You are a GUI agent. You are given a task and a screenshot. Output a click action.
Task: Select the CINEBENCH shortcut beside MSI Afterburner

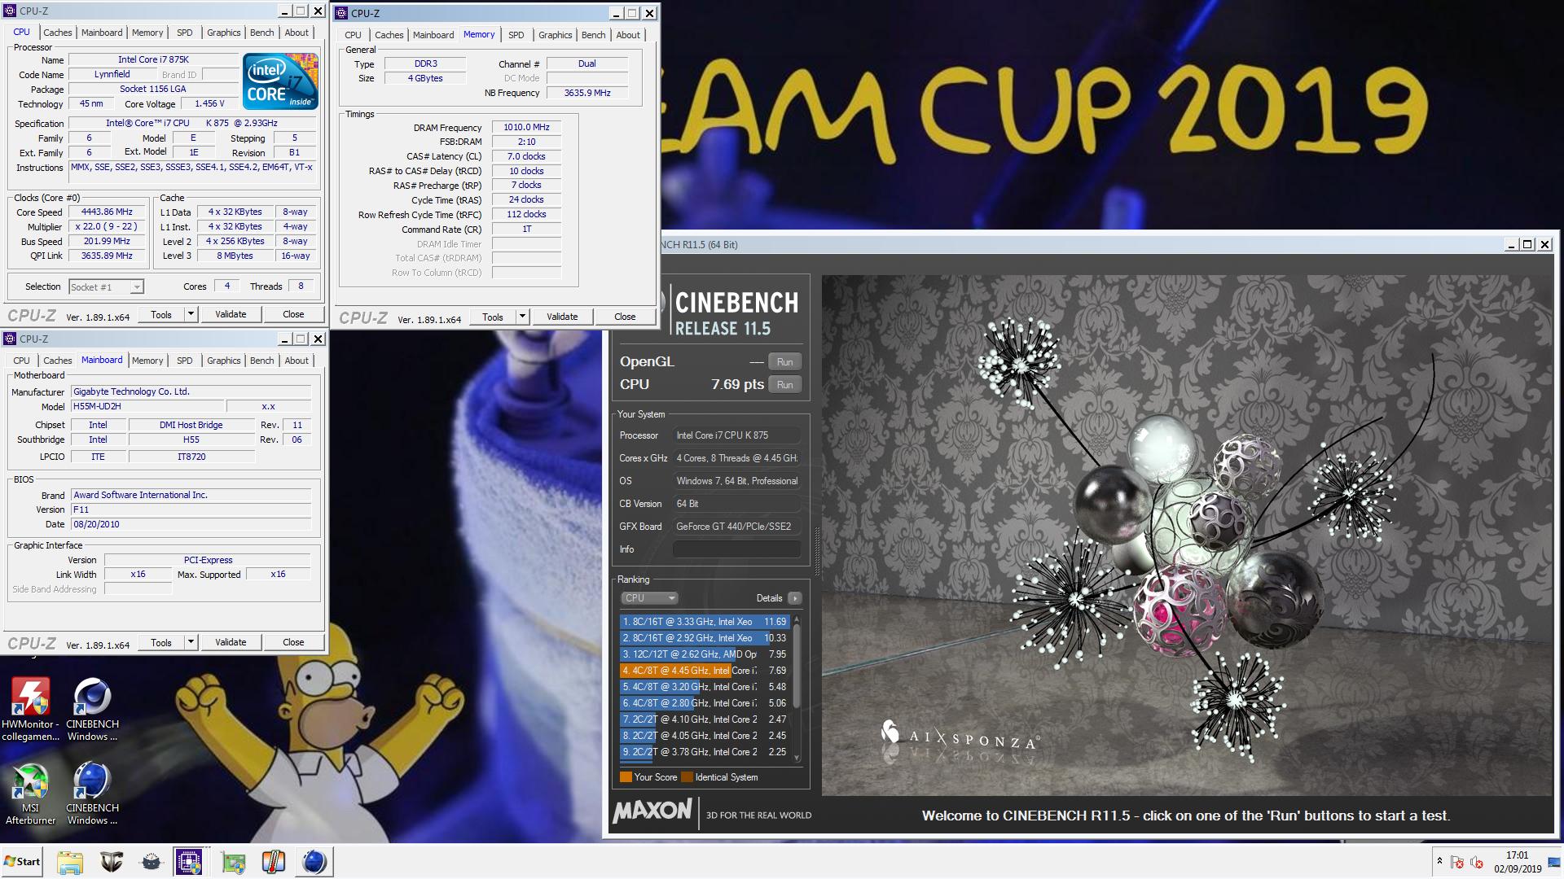92,794
